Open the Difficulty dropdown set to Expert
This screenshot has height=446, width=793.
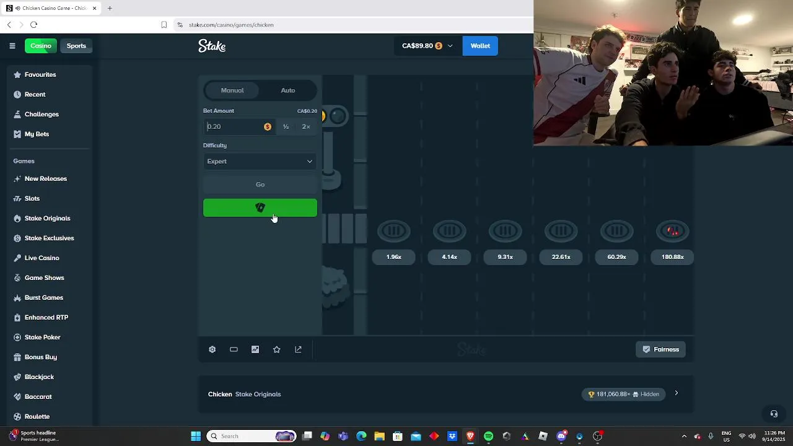coord(260,161)
